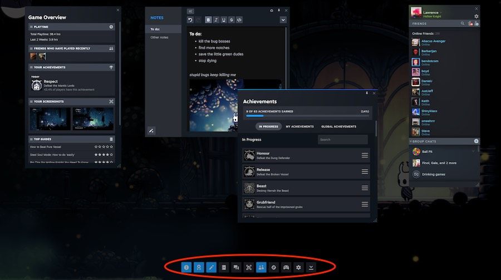Open Friends list settings gear
This screenshot has width=501, height=280.
pyautogui.click(x=476, y=16)
